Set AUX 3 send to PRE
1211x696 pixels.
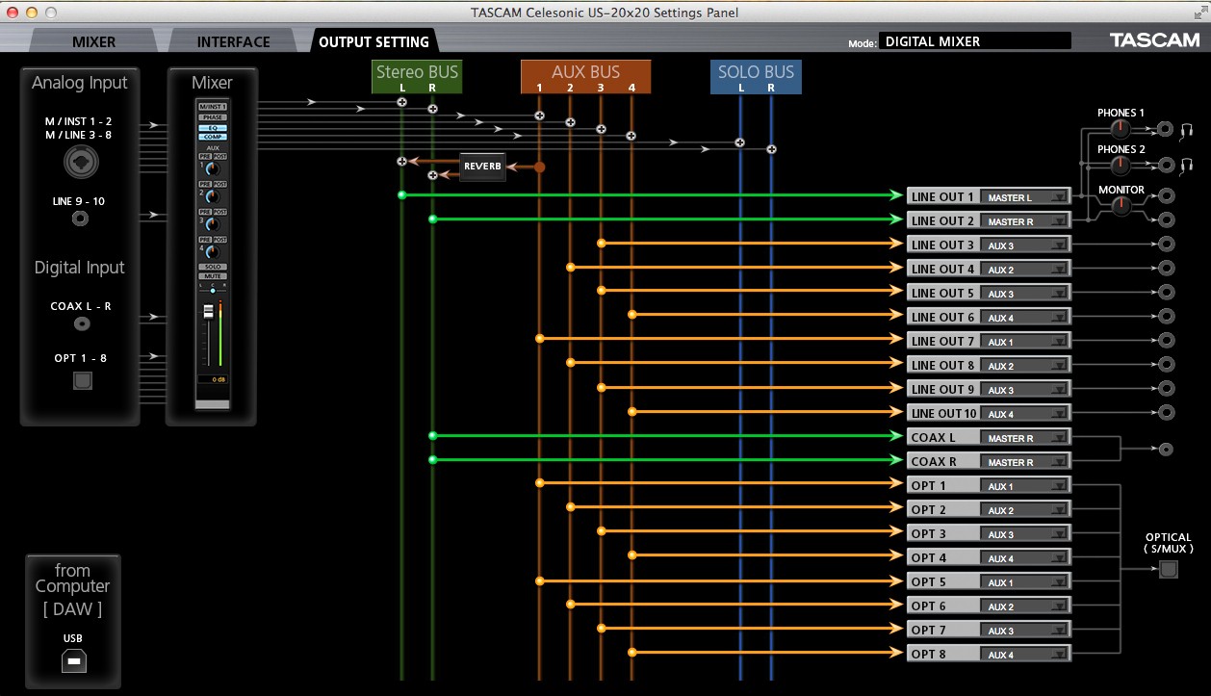pyautogui.click(x=205, y=211)
